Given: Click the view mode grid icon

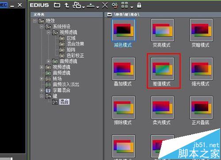Looking at the screenshot, I should 125,5.
